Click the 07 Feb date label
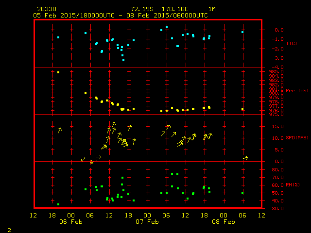311x233 pixels. click(x=147, y=222)
